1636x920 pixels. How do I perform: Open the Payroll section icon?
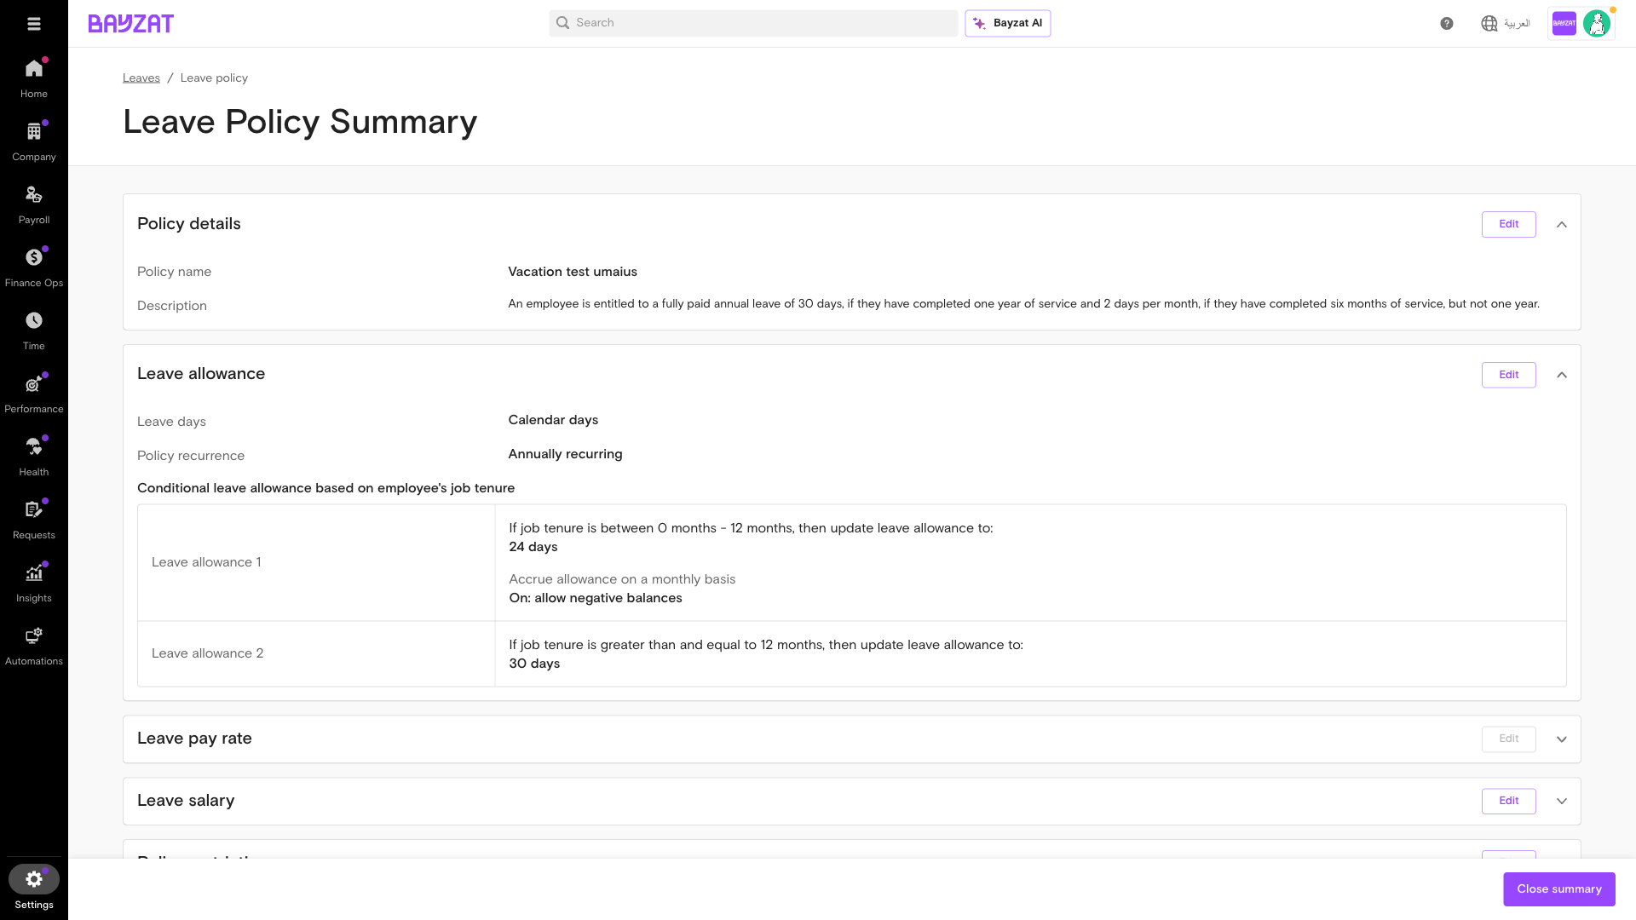click(34, 194)
